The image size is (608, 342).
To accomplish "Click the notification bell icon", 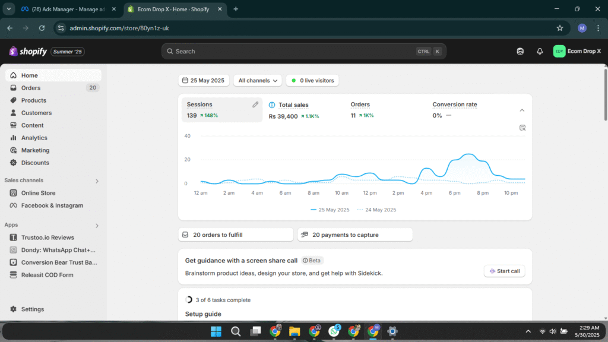I will click(540, 52).
